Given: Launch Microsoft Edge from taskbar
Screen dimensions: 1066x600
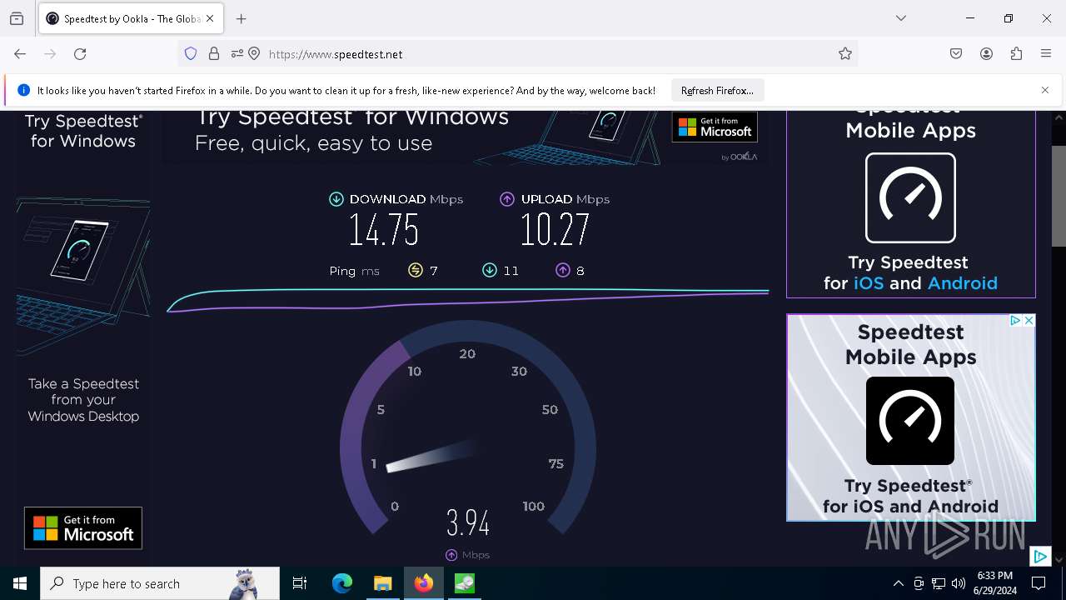Looking at the screenshot, I should [x=341, y=583].
